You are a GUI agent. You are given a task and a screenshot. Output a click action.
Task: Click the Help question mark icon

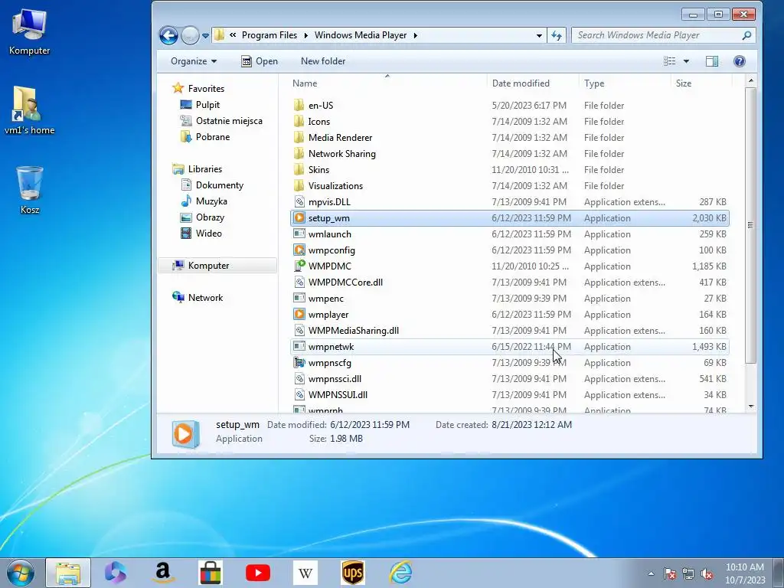click(739, 61)
